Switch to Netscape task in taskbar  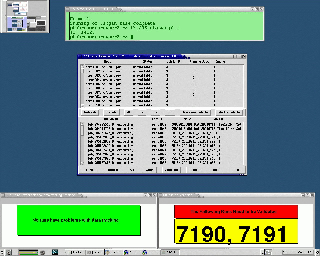click(114, 252)
